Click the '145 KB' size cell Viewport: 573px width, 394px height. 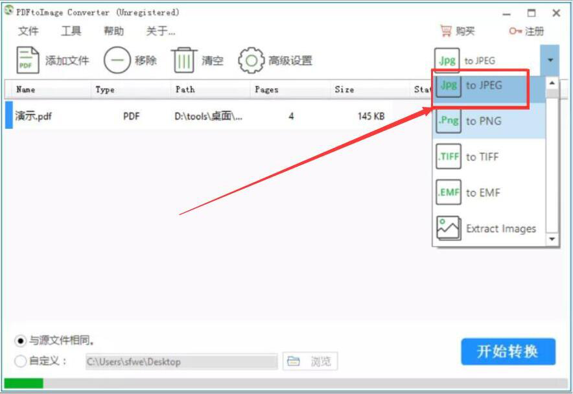pyautogui.click(x=371, y=116)
